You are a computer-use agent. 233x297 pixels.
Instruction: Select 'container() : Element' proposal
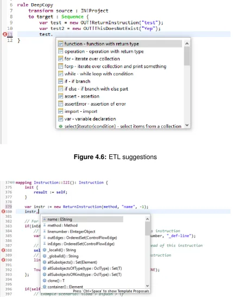(x=65, y=287)
